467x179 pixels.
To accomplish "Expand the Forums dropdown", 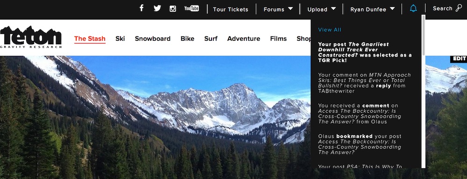I will click(x=278, y=9).
